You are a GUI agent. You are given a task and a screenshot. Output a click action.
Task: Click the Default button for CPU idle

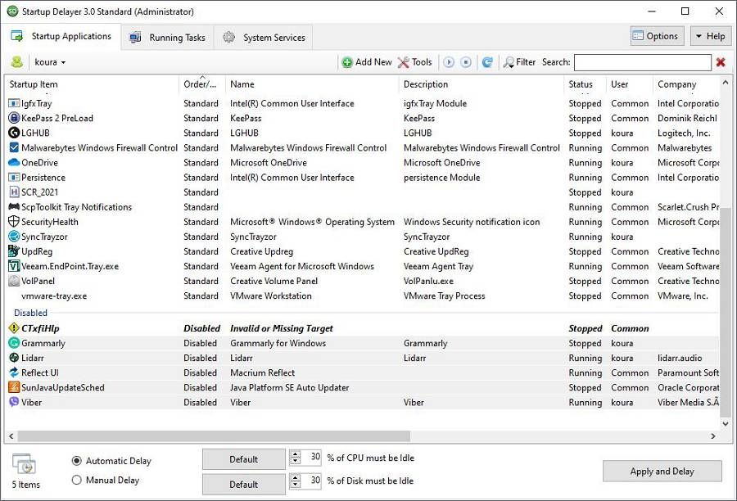(x=243, y=458)
